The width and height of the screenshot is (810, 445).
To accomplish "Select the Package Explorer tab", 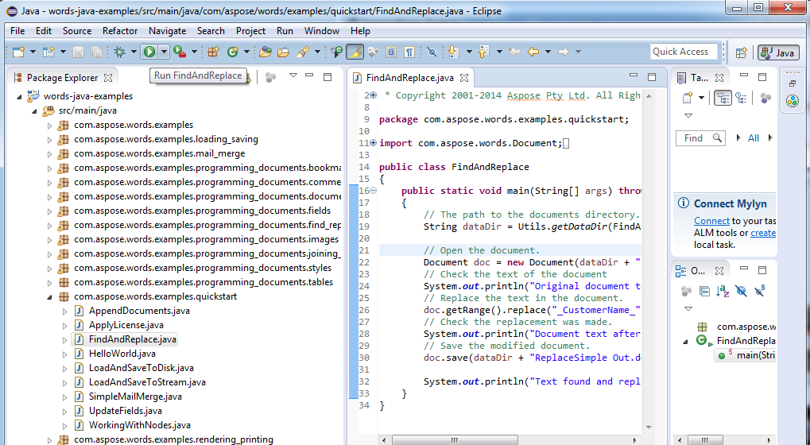I will pyautogui.click(x=63, y=78).
